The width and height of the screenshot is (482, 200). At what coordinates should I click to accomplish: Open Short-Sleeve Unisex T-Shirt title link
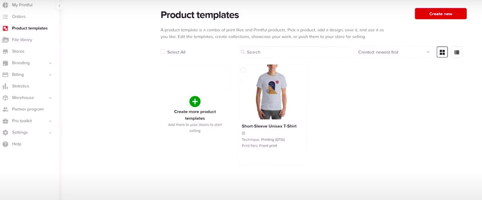(269, 126)
